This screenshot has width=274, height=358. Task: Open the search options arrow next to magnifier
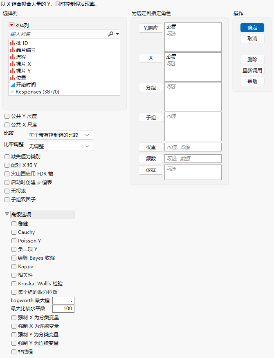pyautogui.click(x=117, y=34)
